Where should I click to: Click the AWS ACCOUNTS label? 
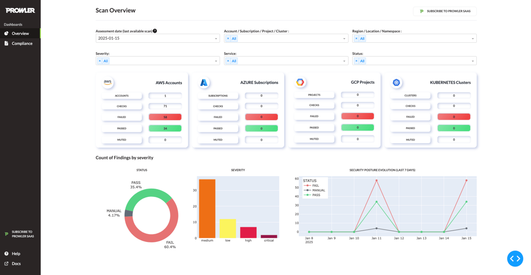click(122, 96)
